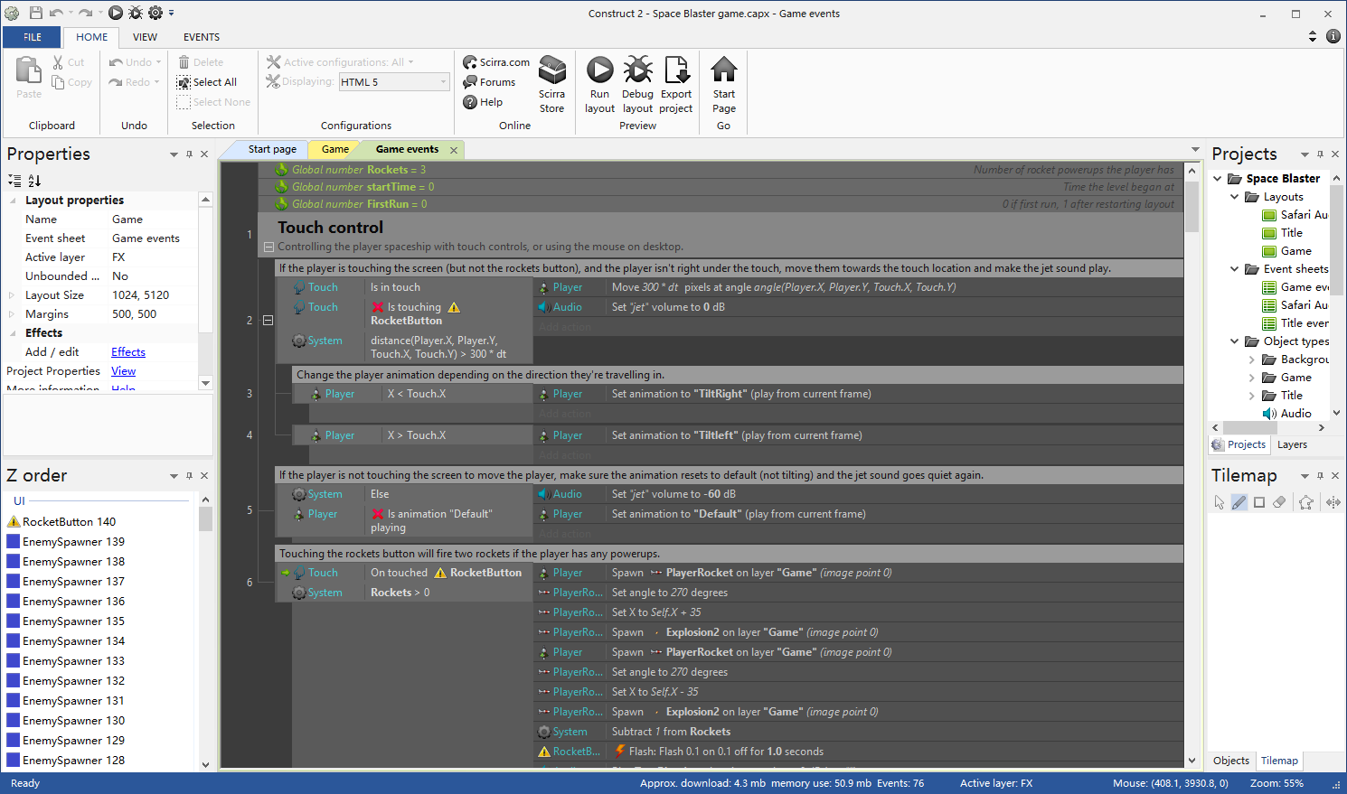Screen dimensions: 1347x794
Task: Select the Audio object in Projects
Action: [x=1295, y=414]
